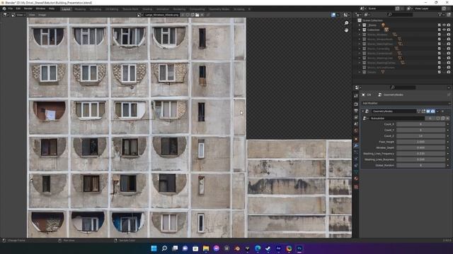453x254 pixels.
Task: Remove the GeometryNodes modifier with X
Action: pos(442,111)
